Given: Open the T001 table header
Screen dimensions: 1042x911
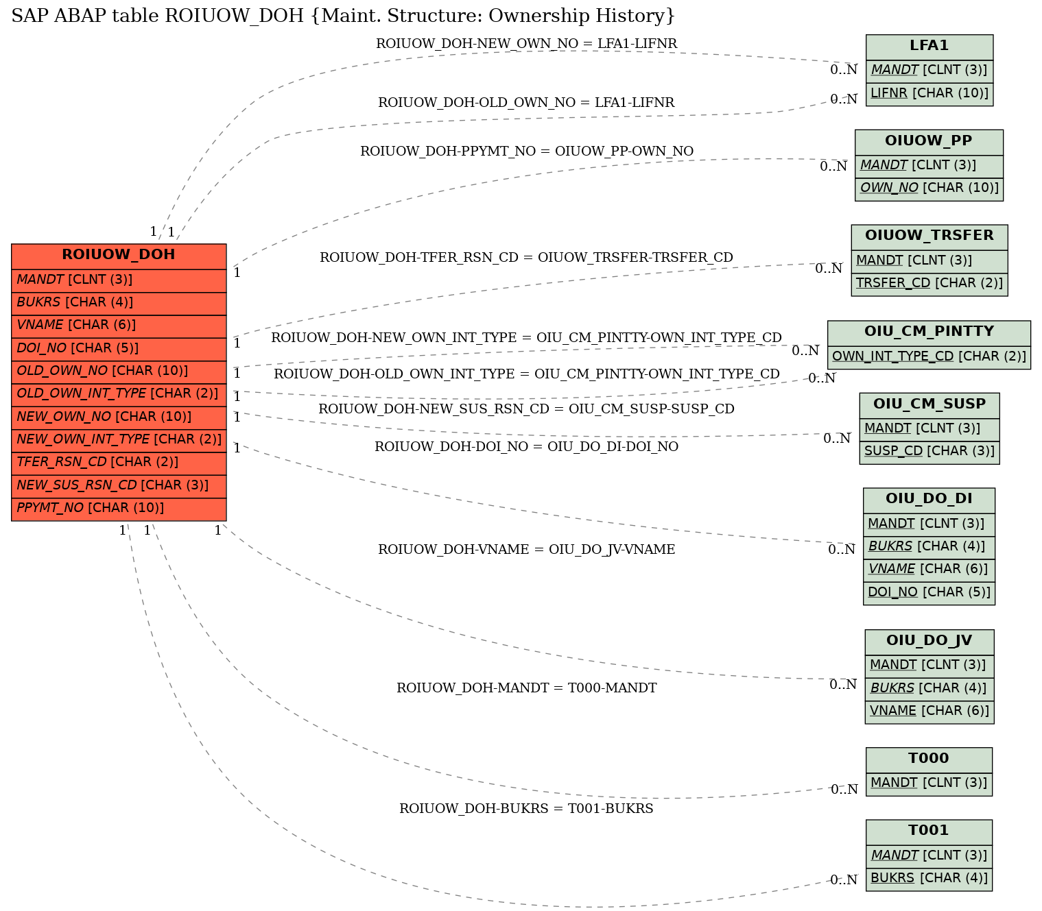Looking at the screenshot, I should [929, 831].
